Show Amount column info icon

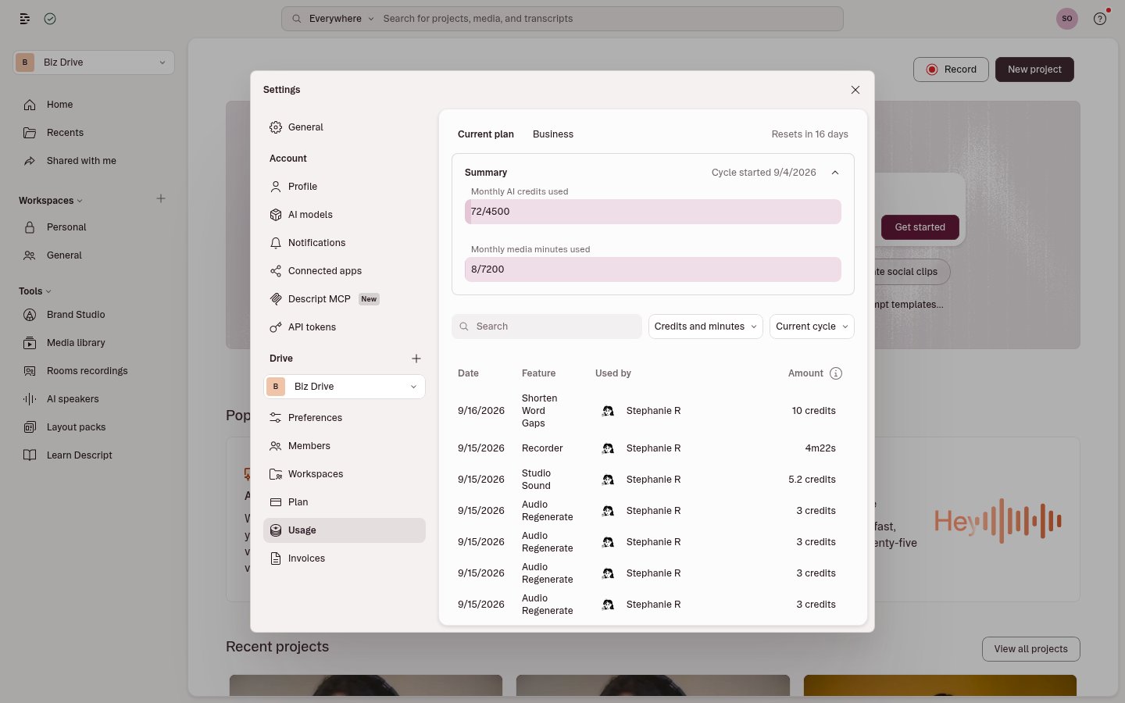(x=836, y=373)
